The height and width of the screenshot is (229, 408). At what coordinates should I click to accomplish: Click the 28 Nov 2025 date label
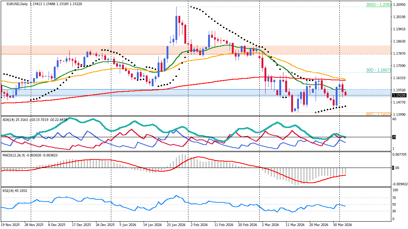[x=34, y=225]
